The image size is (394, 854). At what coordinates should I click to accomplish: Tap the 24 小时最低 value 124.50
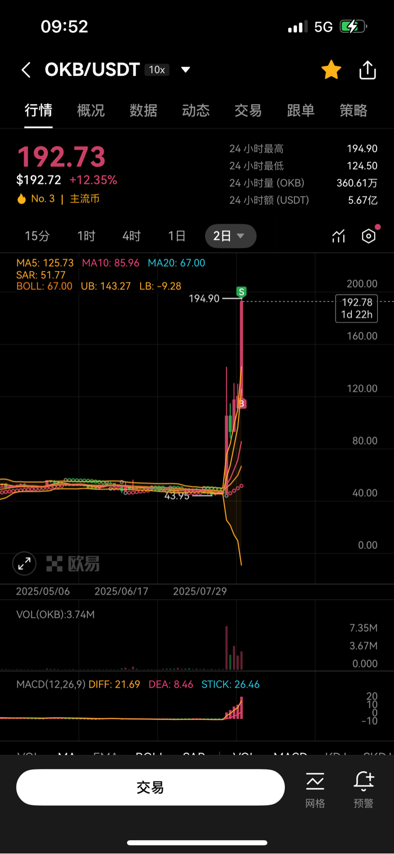click(362, 166)
